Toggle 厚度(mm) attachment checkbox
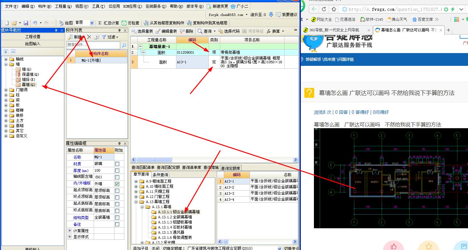The image size is (468, 250). (117, 170)
